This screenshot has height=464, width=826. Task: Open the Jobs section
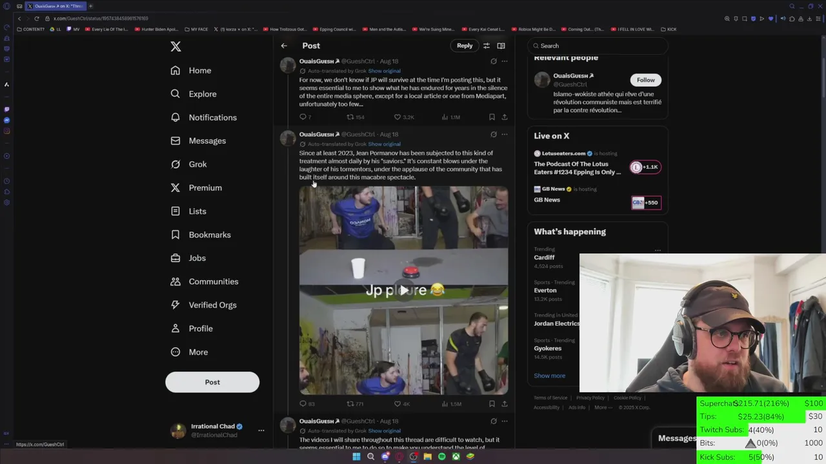pos(188,258)
